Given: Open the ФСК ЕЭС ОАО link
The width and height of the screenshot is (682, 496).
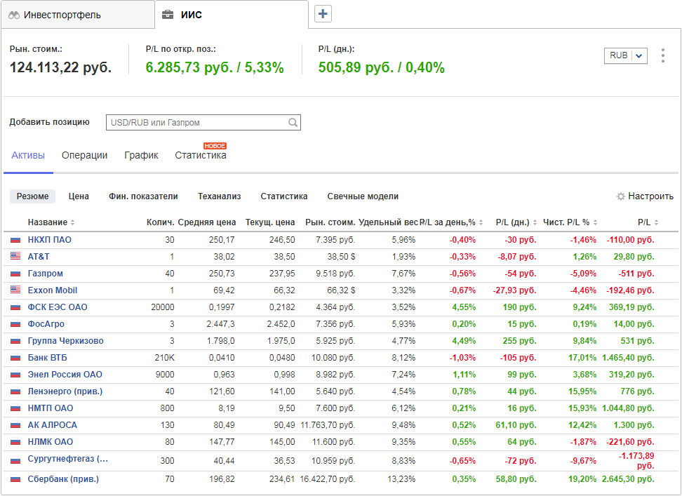Looking at the screenshot, I should point(58,307).
